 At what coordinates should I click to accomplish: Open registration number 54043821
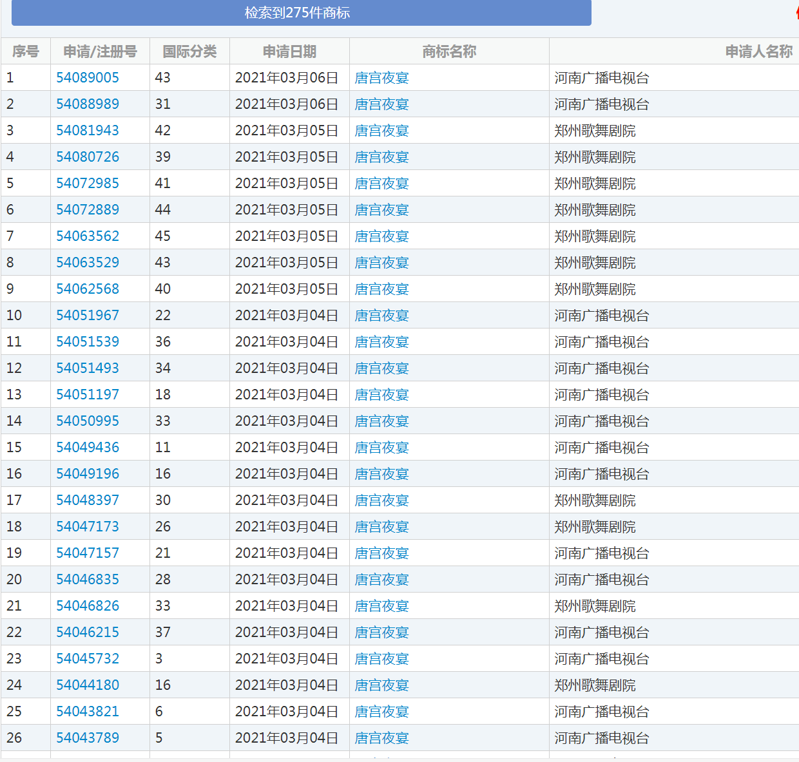click(x=88, y=712)
